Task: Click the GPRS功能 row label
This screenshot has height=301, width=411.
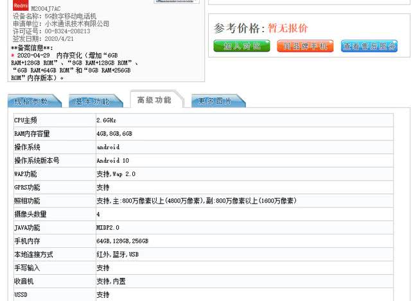Action: click(x=27, y=188)
